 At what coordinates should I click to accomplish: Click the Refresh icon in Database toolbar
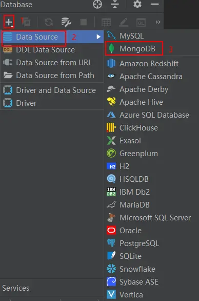pos(49,22)
